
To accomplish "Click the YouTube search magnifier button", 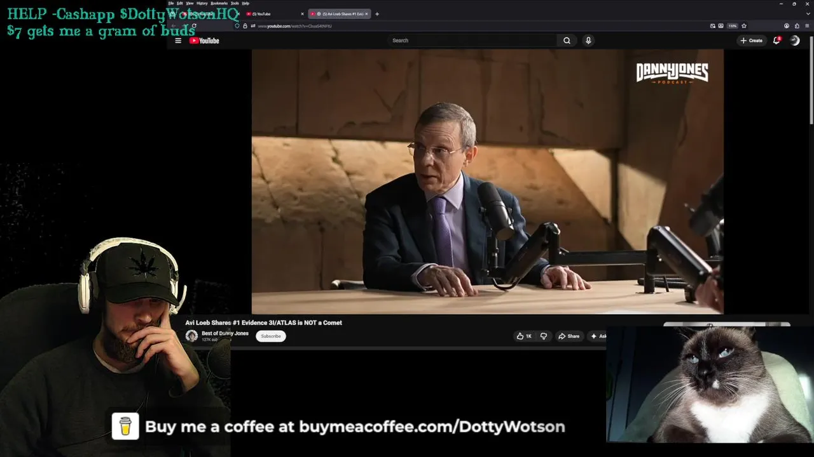I will 567,41.
